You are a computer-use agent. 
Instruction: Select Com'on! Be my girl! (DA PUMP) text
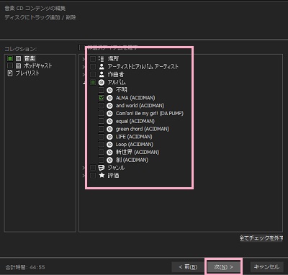150,113
